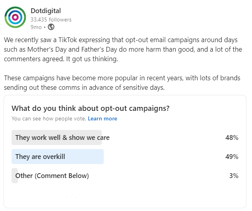
Task: Click the 33,435 followers text
Action: coord(51,19)
